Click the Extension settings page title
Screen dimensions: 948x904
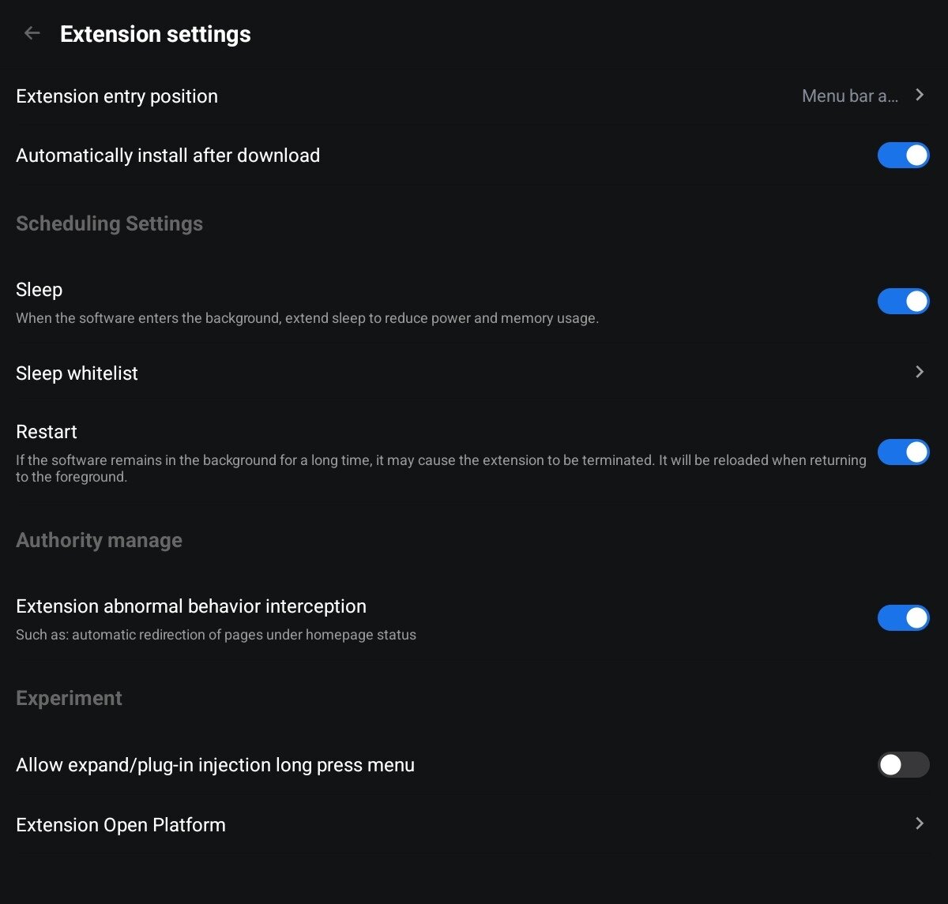[x=156, y=34]
